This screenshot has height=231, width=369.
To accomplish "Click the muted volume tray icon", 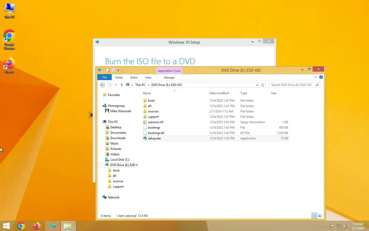I will [345, 226].
